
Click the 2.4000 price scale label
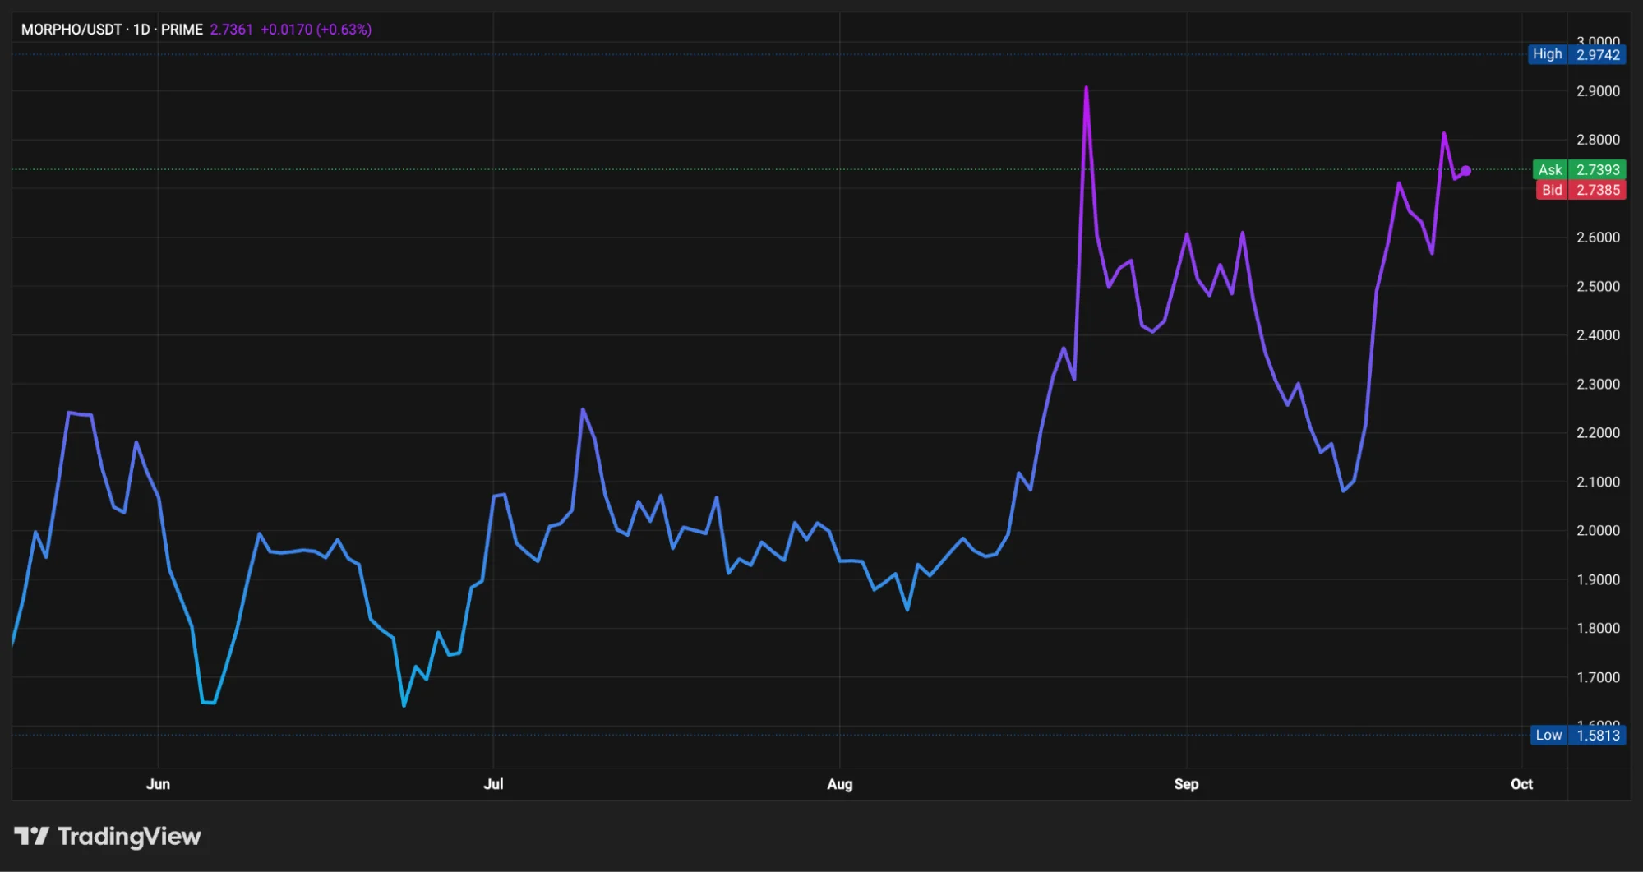[1598, 335]
